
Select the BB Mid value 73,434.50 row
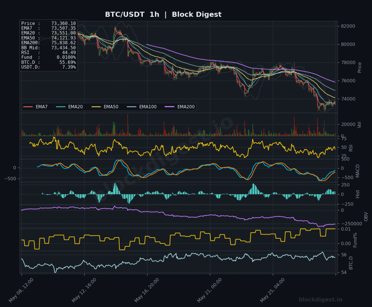pos(48,48)
